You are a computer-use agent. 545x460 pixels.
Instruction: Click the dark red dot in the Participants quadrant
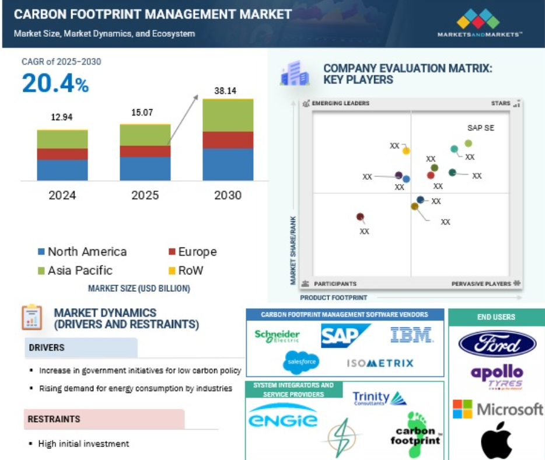pyautogui.click(x=360, y=217)
